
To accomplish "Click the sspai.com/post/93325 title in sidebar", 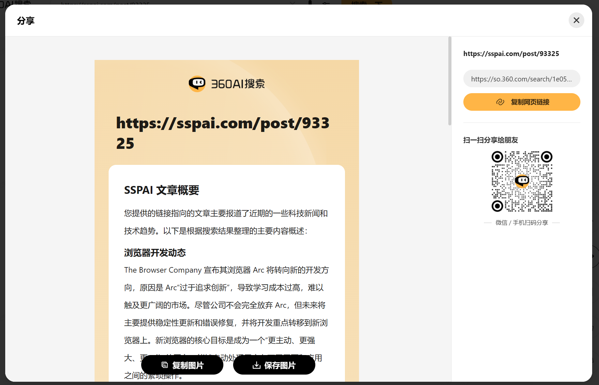I will coord(511,54).
